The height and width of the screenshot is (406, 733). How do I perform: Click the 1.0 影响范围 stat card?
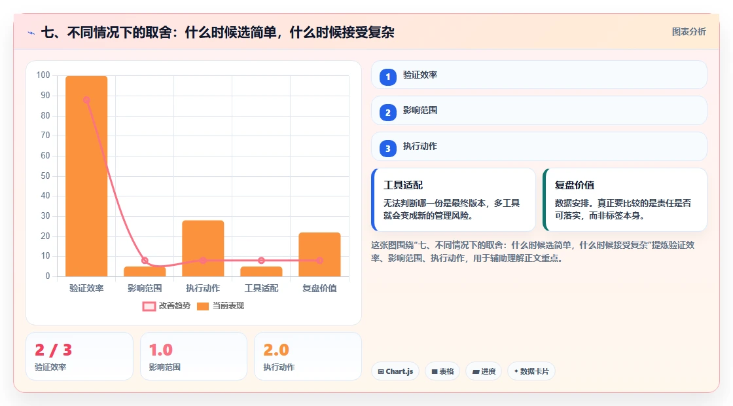(194, 356)
